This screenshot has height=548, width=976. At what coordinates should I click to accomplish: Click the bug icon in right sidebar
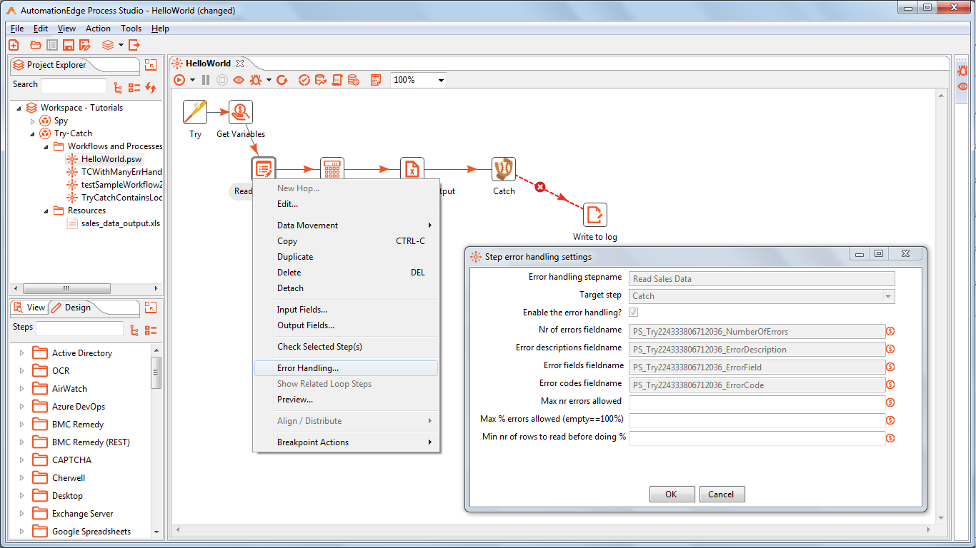963,70
